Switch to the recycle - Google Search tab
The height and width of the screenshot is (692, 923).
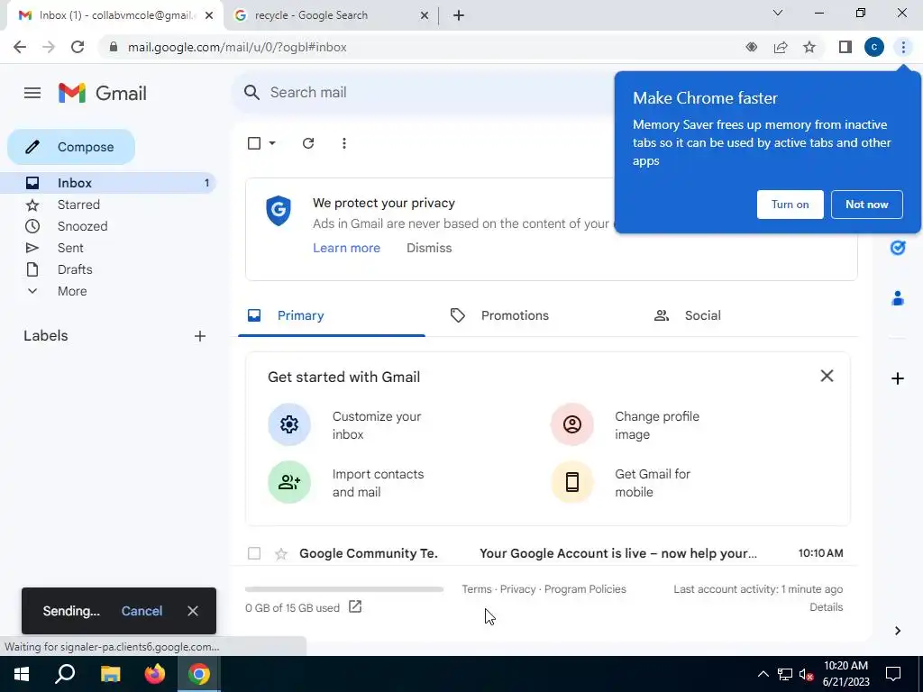click(331, 15)
